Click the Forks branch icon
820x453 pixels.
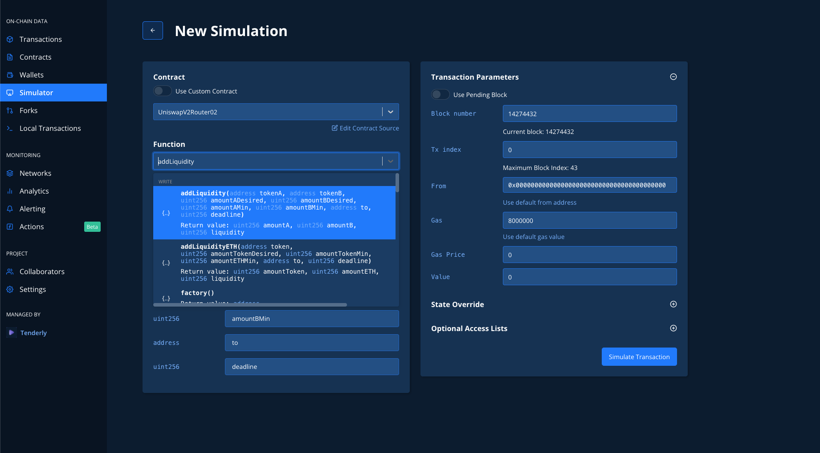(10, 110)
